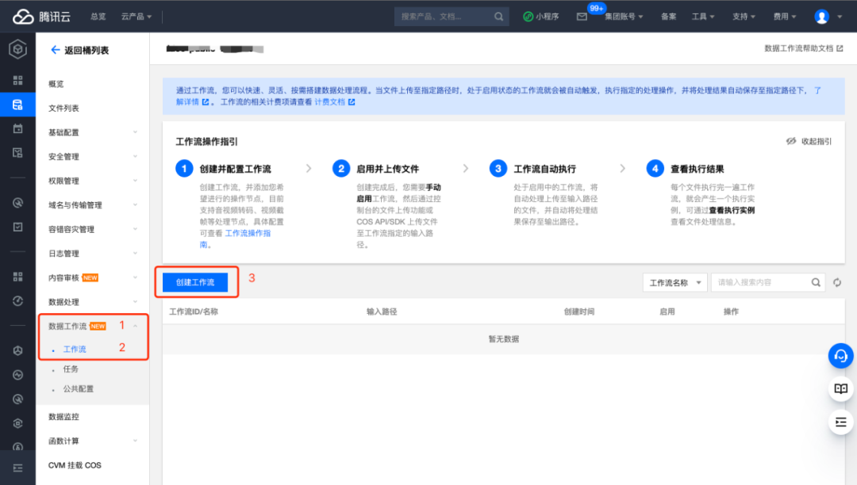Open CVM 挂载 COS in the sidebar

75,465
